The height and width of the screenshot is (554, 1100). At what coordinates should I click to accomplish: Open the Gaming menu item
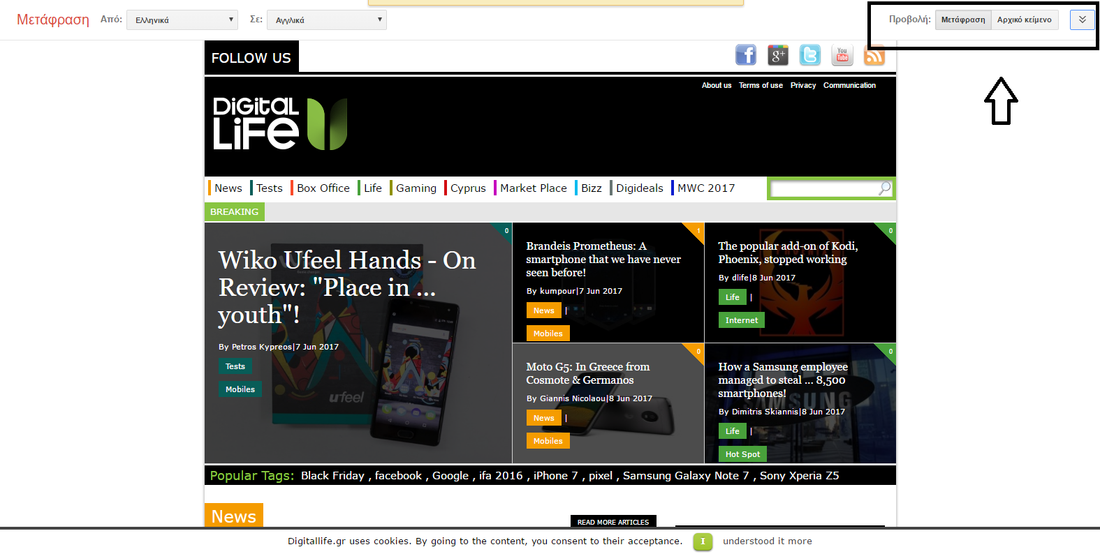point(416,188)
